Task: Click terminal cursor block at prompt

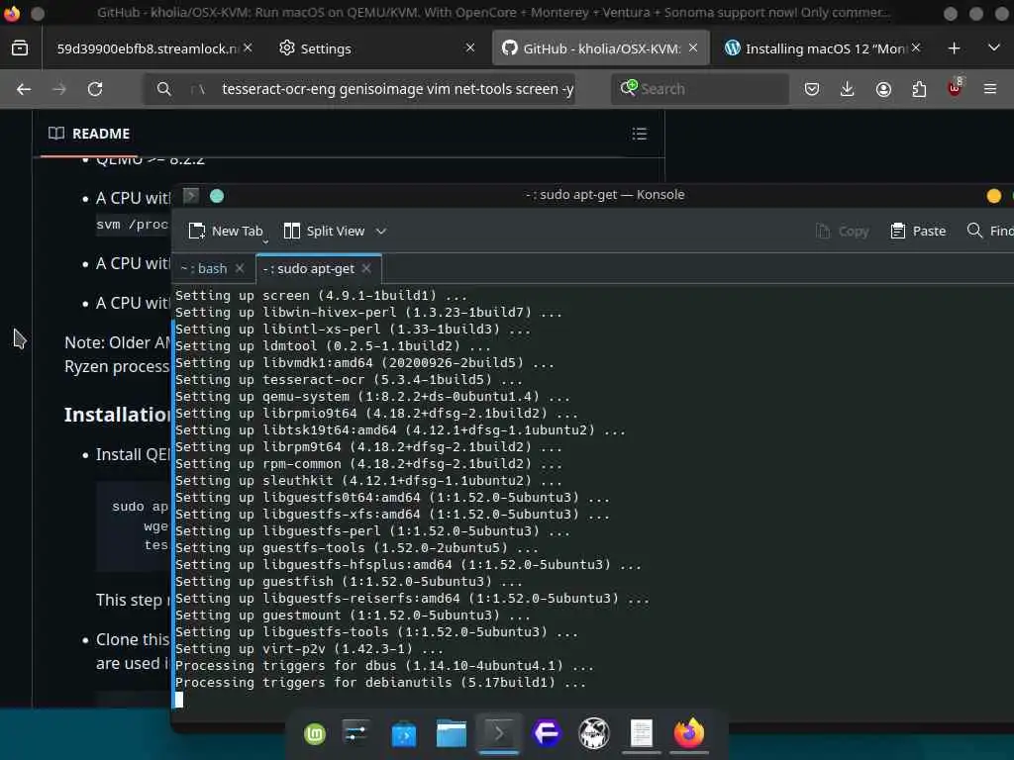Action: click(x=179, y=700)
